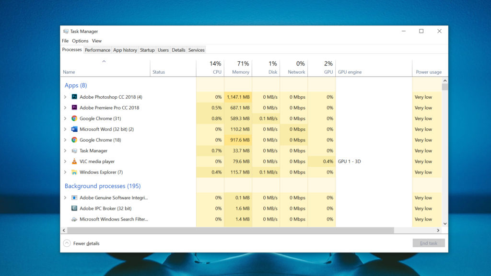Sort processes by CPU usage column
The image size is (491, 276).
pyautogui.click(x=210, y=68)
